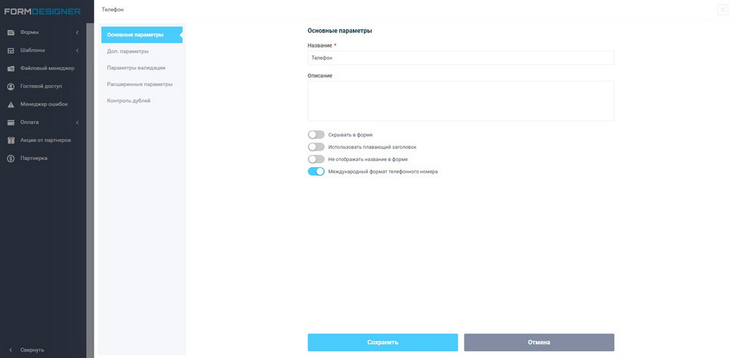
Task: Click the Гостевой доступ user icon
Action: (x=11, y=87)
